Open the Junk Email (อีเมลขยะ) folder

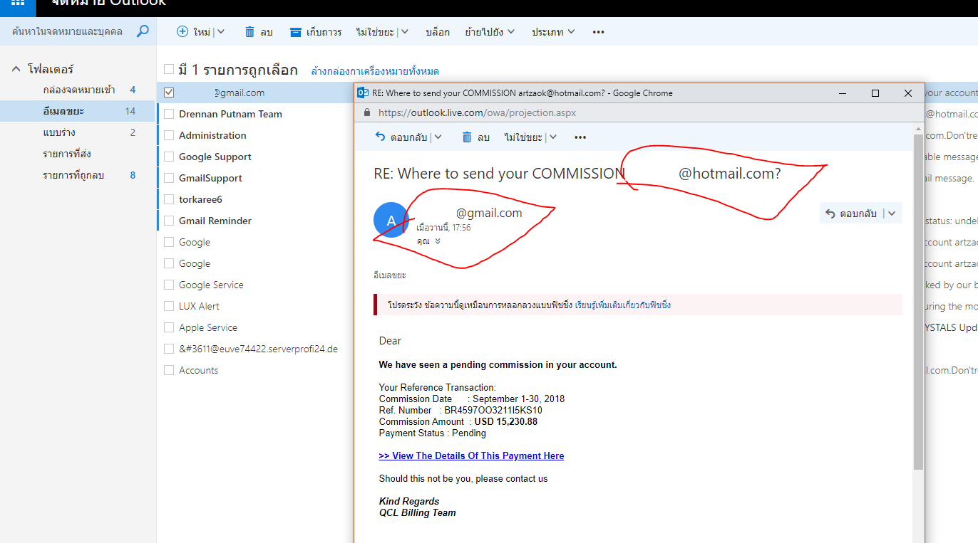78,111
